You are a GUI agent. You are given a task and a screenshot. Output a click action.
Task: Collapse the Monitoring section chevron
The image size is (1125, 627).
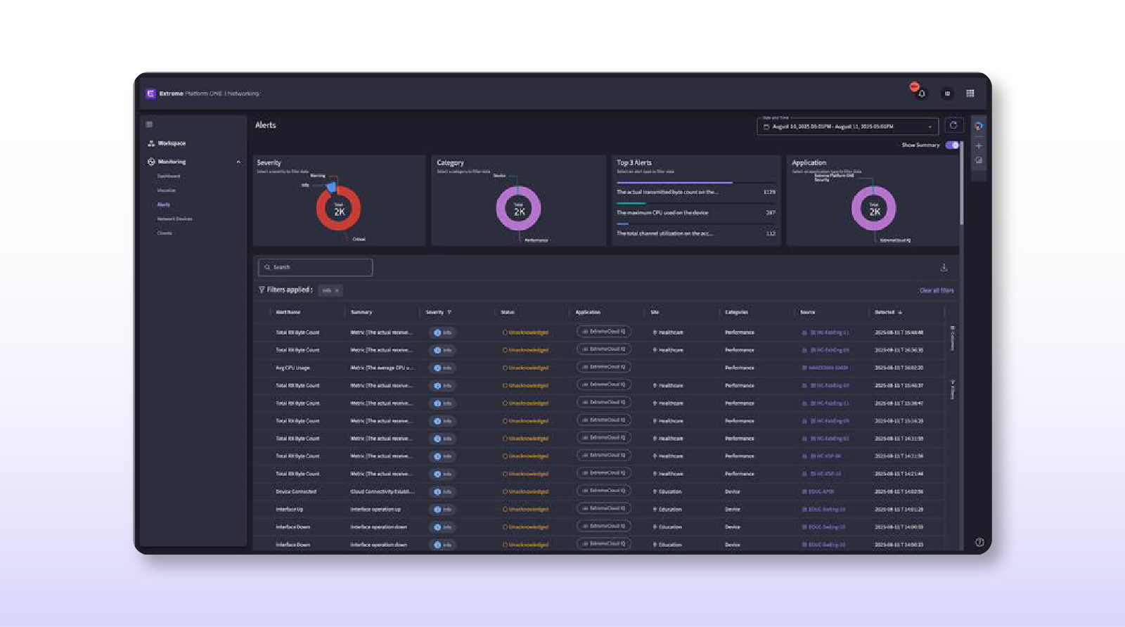(x=238, y=162)
